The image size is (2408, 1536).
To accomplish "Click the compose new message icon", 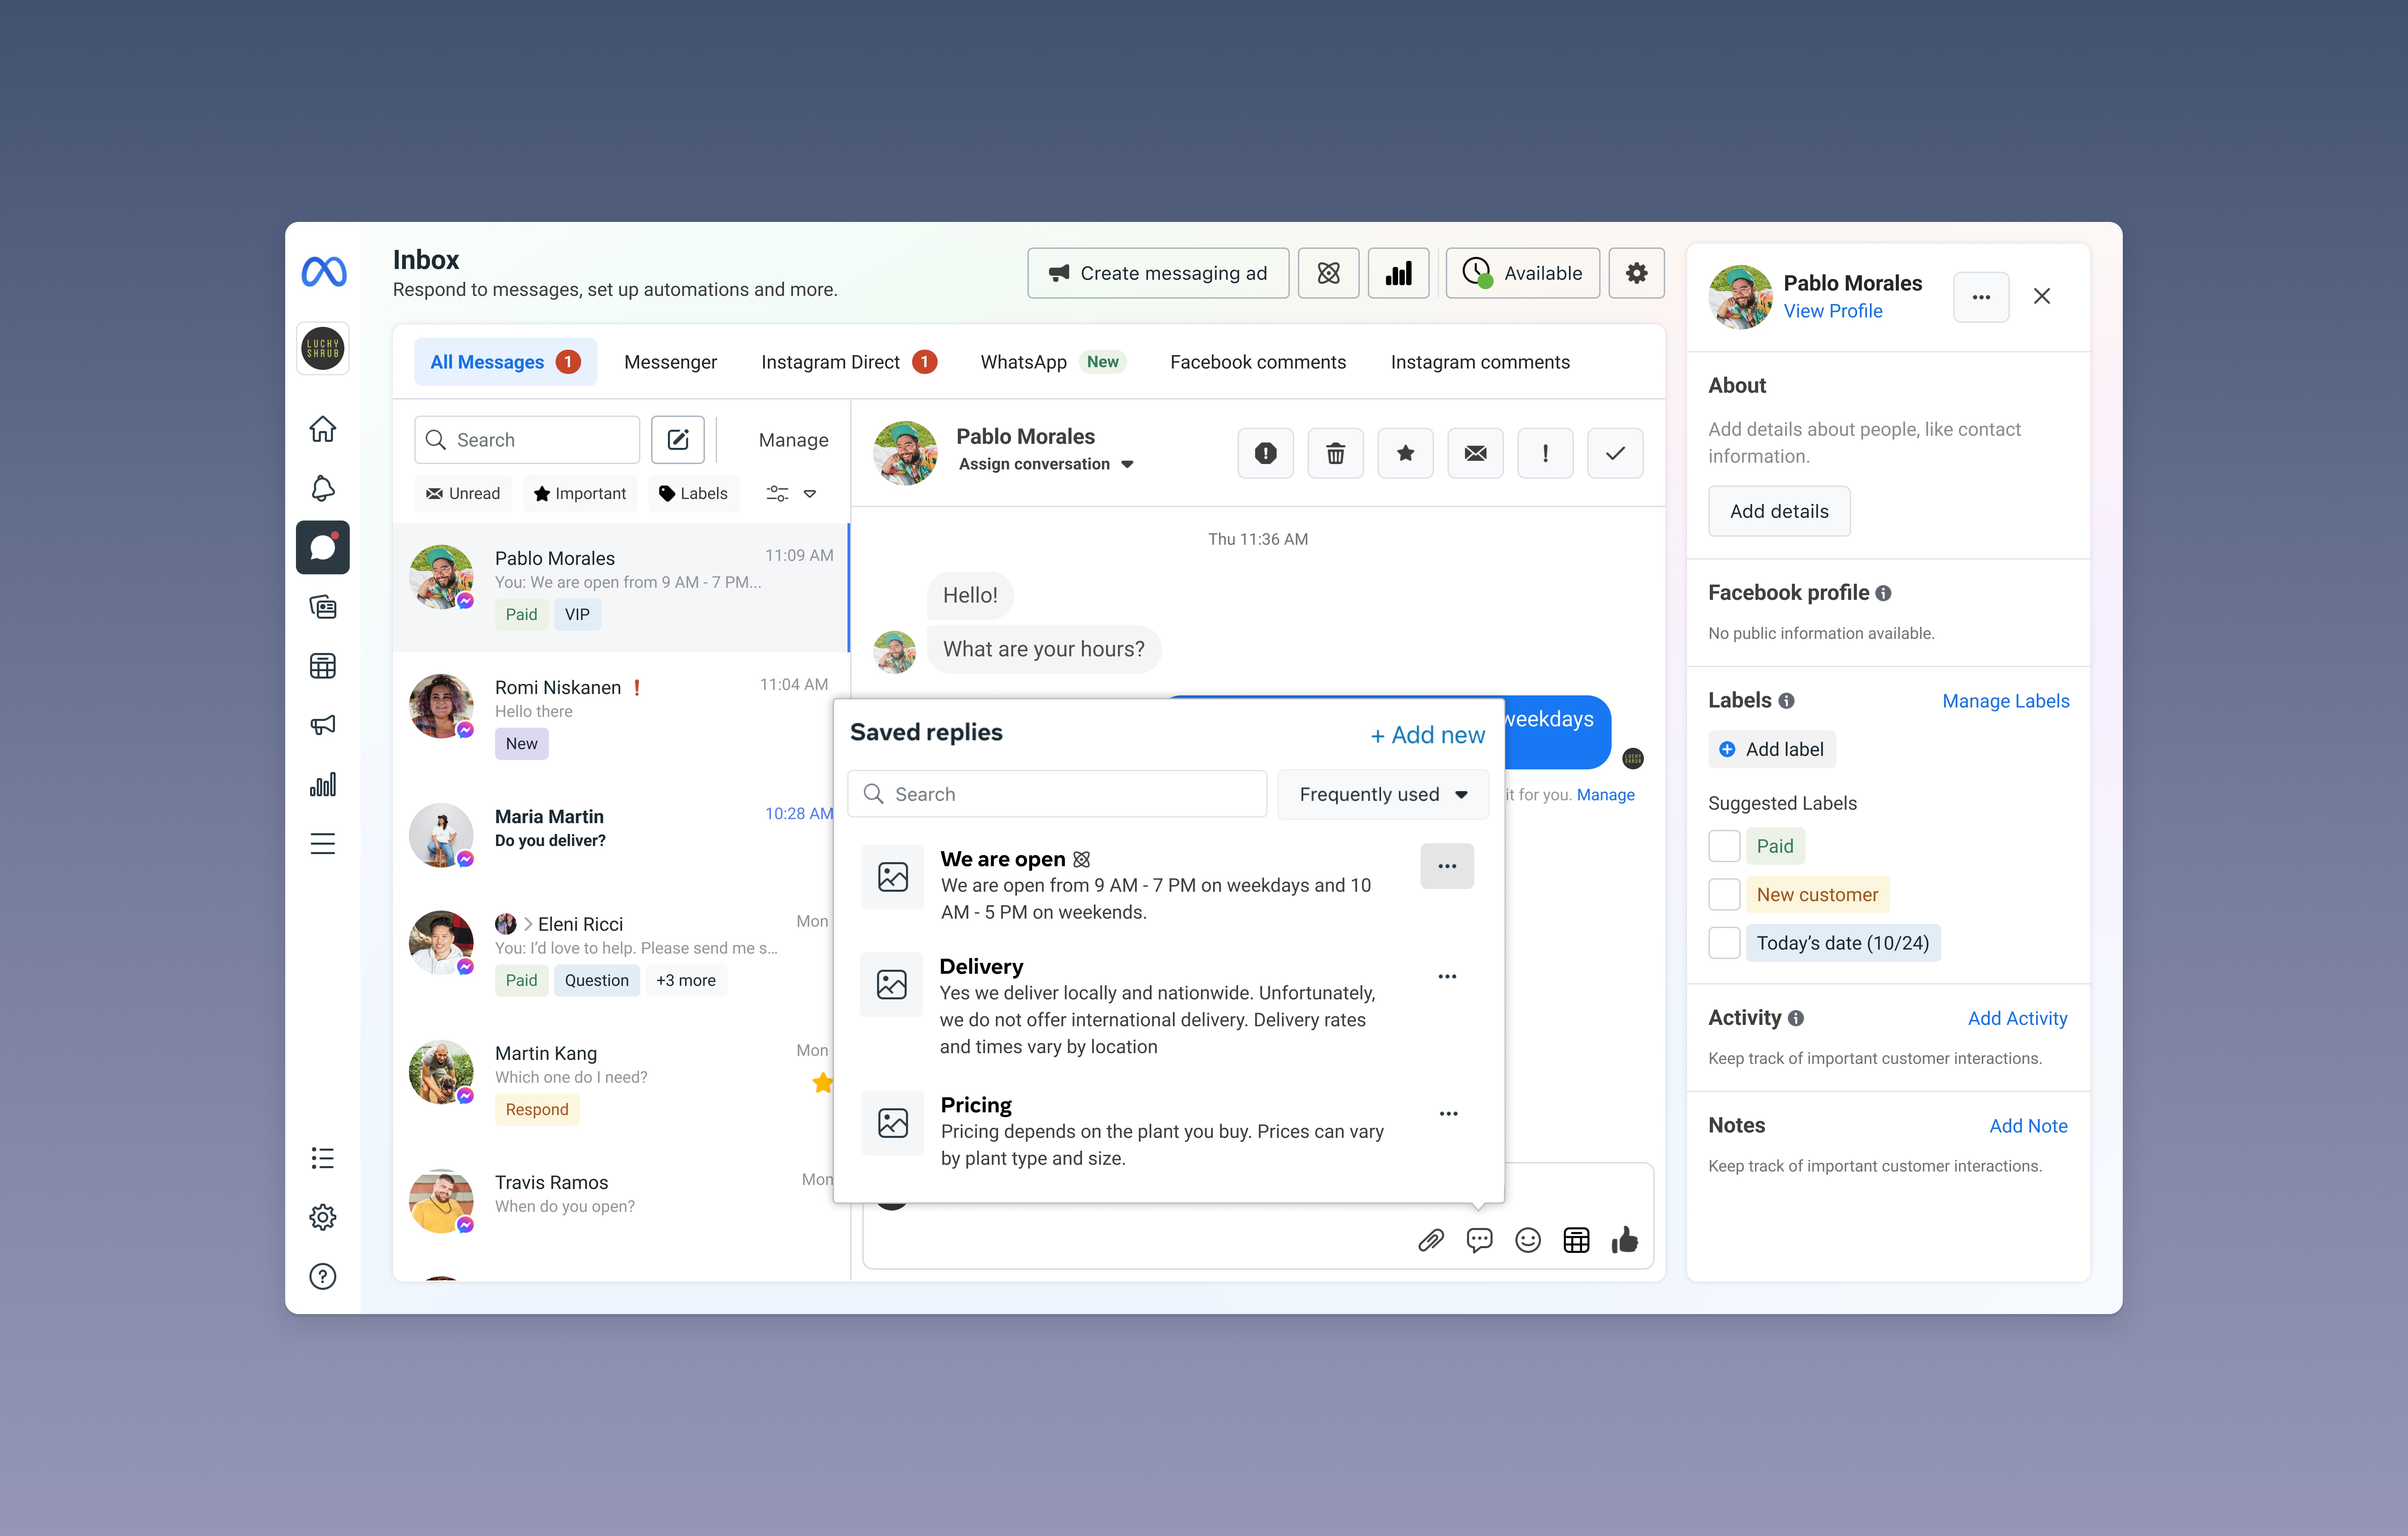I will point(678,440).
